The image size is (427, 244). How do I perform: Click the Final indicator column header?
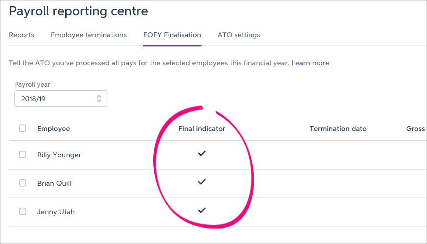[201, 129]
